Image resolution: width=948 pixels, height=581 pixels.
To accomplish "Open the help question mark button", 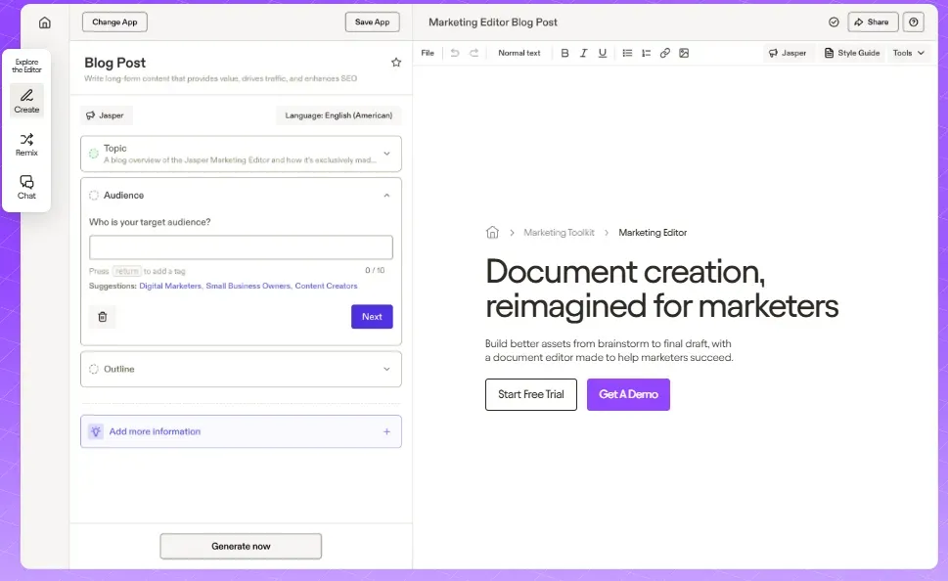I will point(914,22).
